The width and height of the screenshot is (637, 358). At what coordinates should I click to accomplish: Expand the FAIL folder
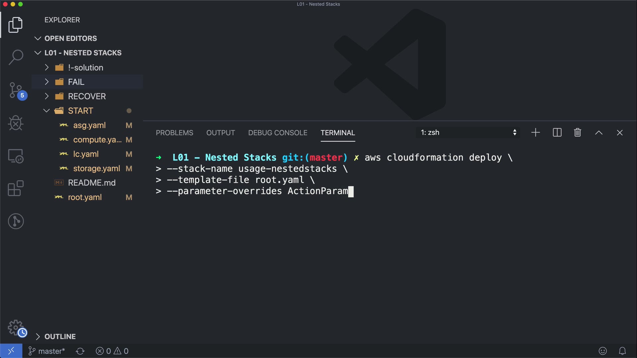pyautogui.click(x=76, y=82)
